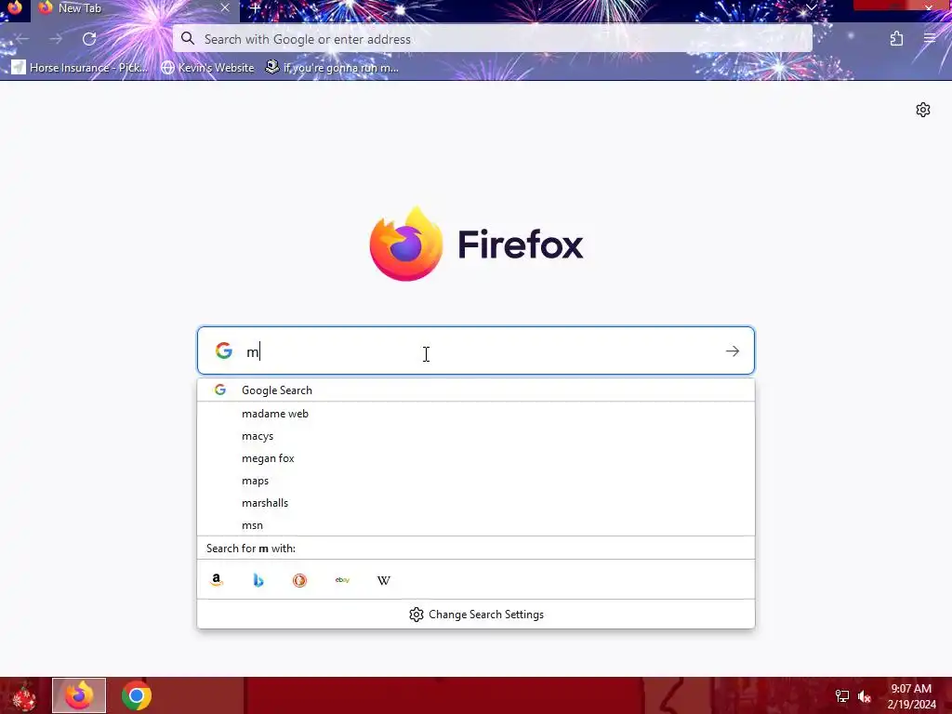Click the address bar search field
952x714 pixels.
click(493, 39)
